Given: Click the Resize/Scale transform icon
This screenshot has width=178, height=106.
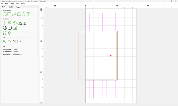Looking at the screenshot, I should pos(10,23).
